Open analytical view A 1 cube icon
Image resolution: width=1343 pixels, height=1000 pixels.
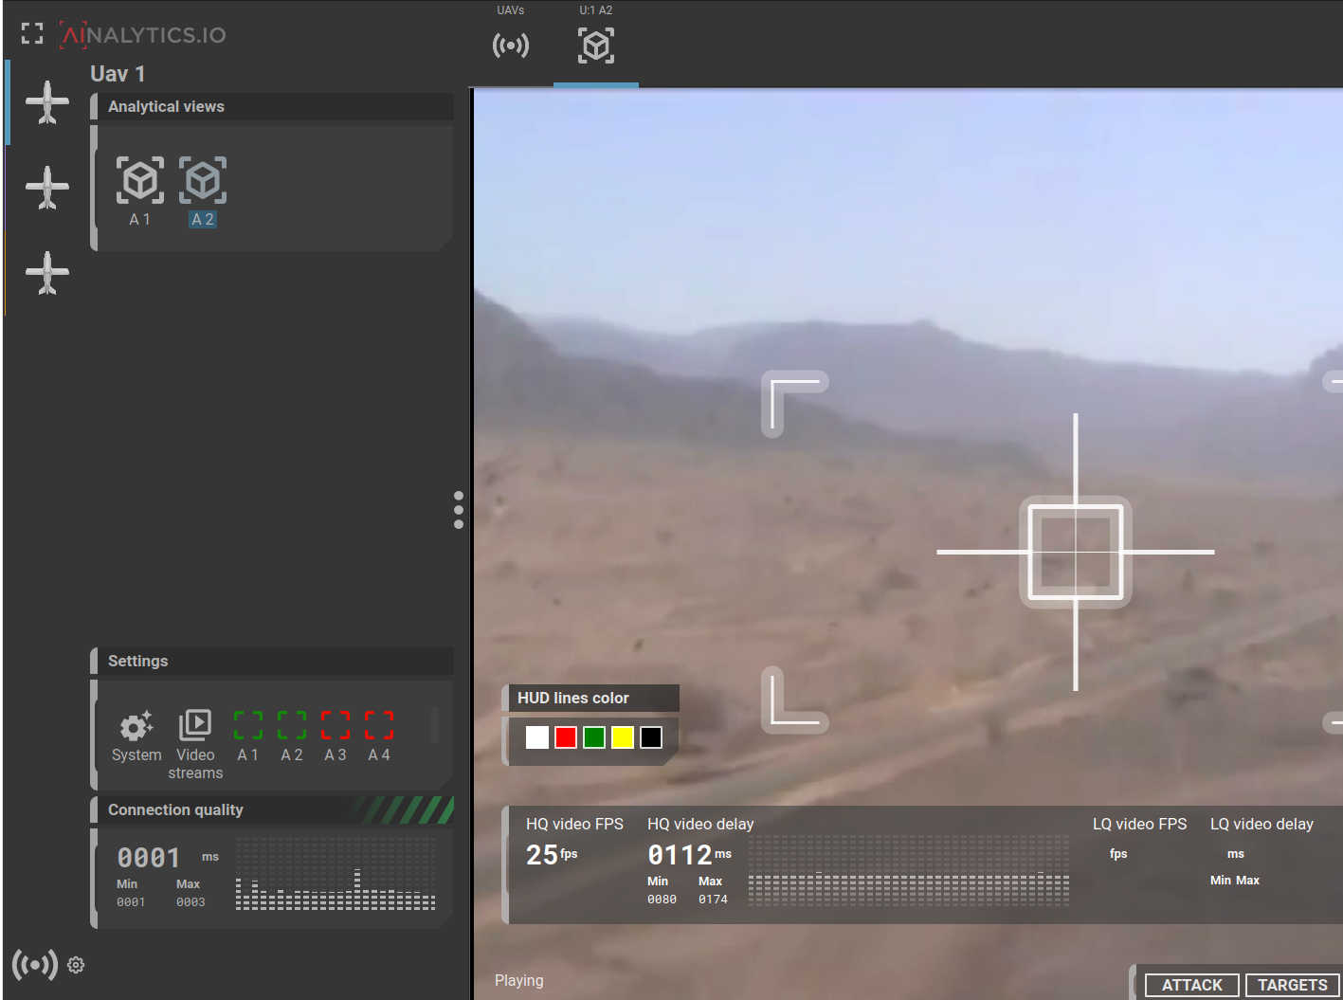pos(140,182)
